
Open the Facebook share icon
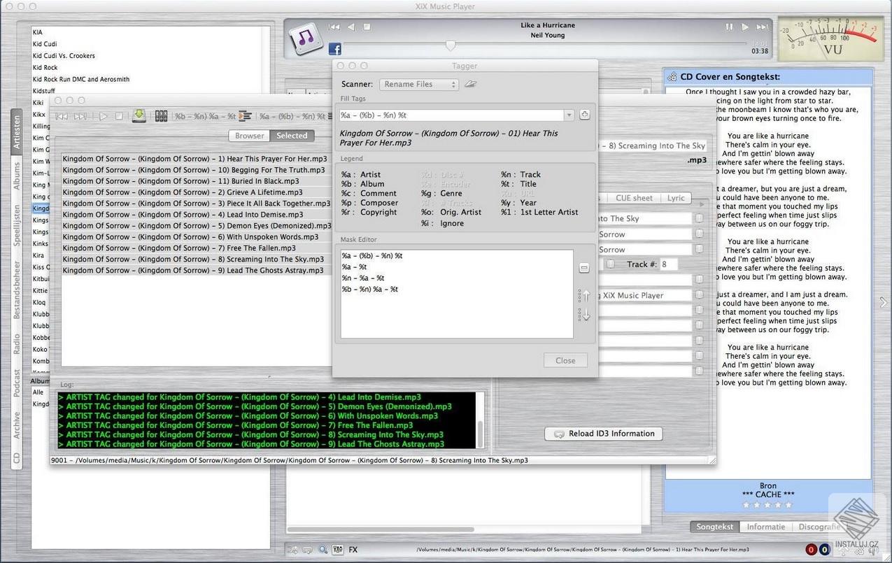pos(335,48)
